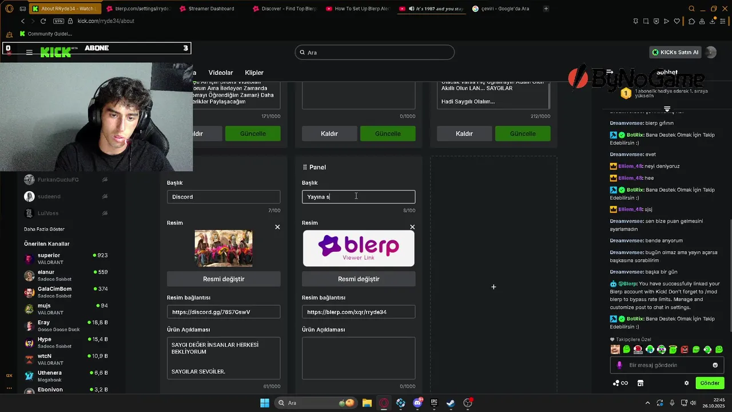Screen dimensions: 732x412
Task: Click Kaldır for rightmost top panel
Action: (x=464, y=133)
